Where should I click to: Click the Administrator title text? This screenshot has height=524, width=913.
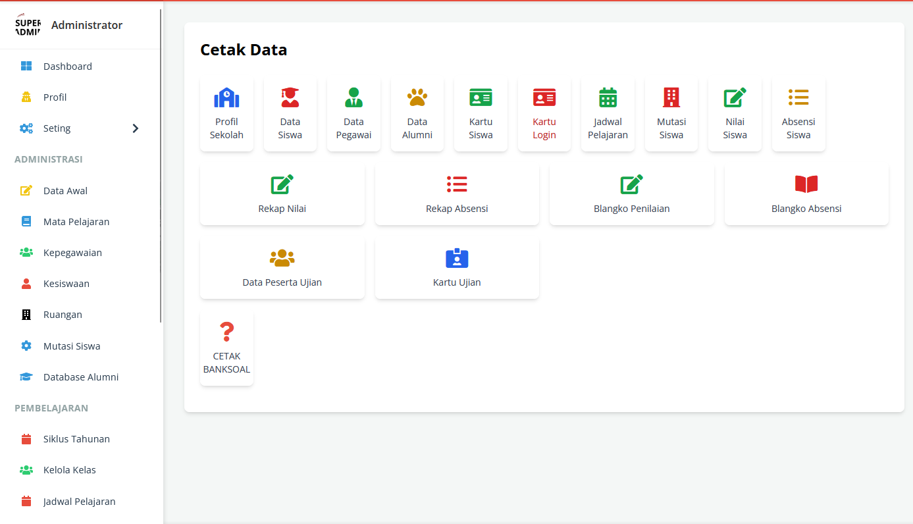point(87,25)
